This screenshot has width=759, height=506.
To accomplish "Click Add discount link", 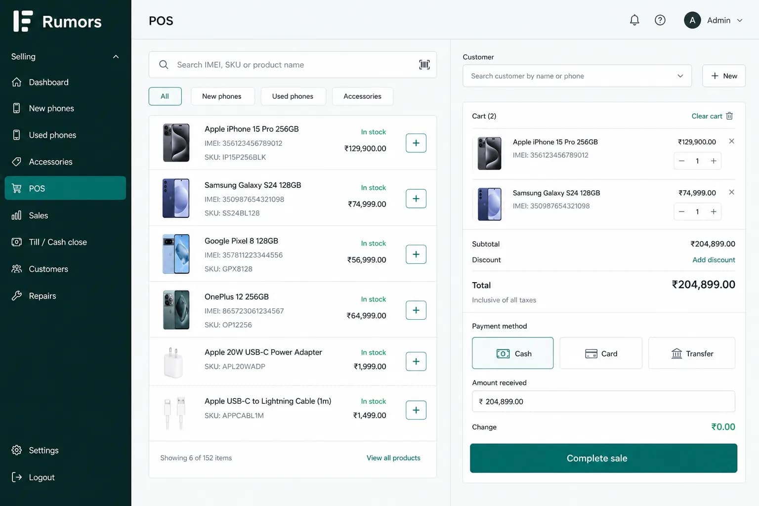I will (x=714, y=260).
